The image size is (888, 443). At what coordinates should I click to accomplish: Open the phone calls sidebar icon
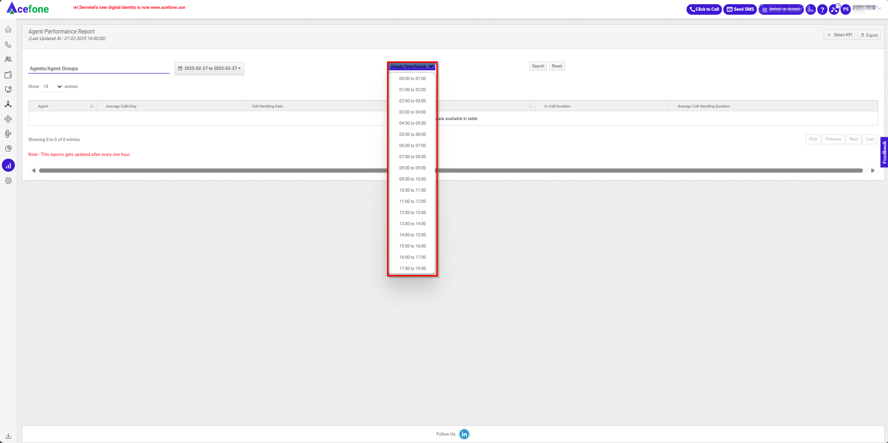tap(8, 45)
